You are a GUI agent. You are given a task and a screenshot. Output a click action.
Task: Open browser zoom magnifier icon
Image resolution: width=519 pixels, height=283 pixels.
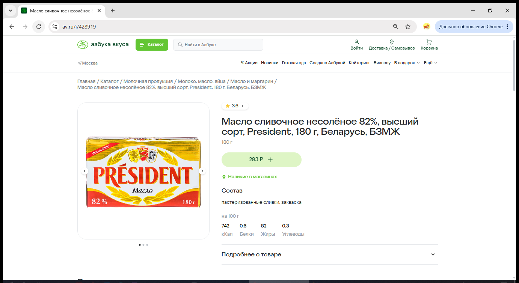click(x=395, y=27)
